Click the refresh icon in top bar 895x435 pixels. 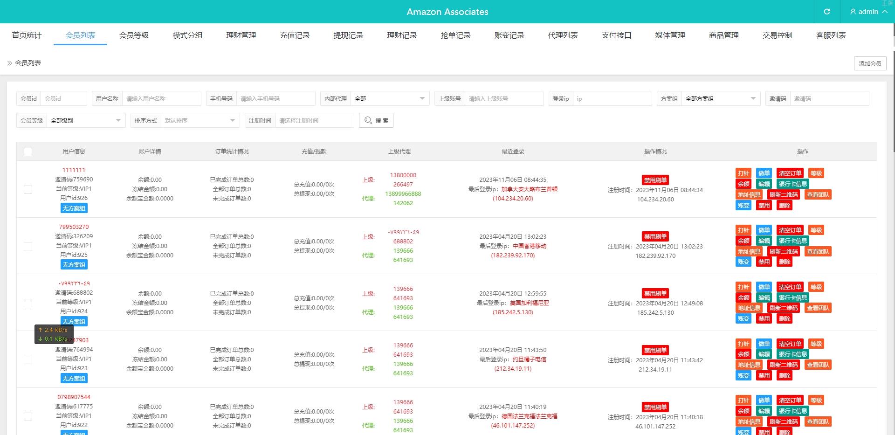pyautogui.click(x=826, y=12)
